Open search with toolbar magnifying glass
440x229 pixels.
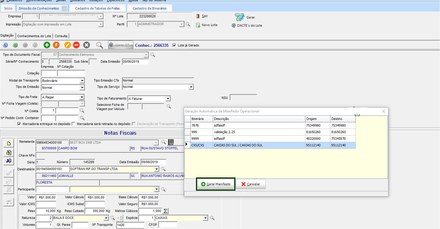(99, 45)
